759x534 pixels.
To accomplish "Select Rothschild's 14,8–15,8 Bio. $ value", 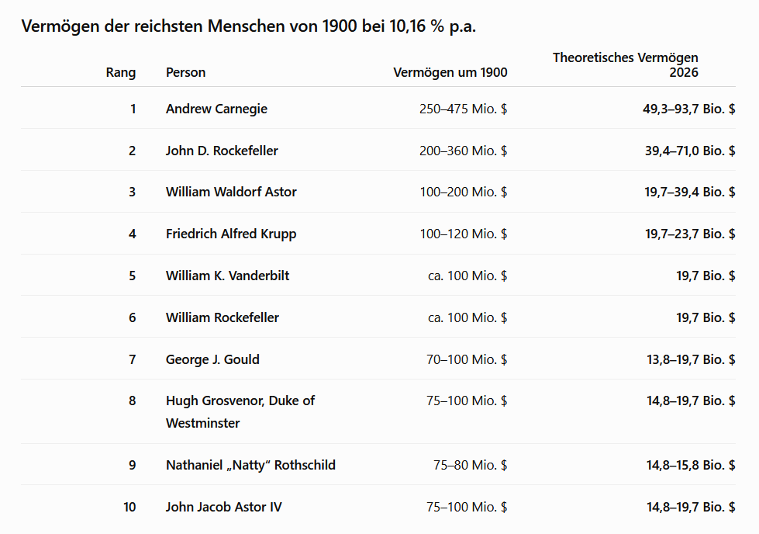I will [x=691, y=465].
